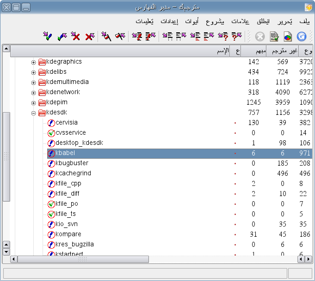Viewport: 315px width, 281px height.
Task: Sort by the مبهم column header
Action: (x=253, y=50)
